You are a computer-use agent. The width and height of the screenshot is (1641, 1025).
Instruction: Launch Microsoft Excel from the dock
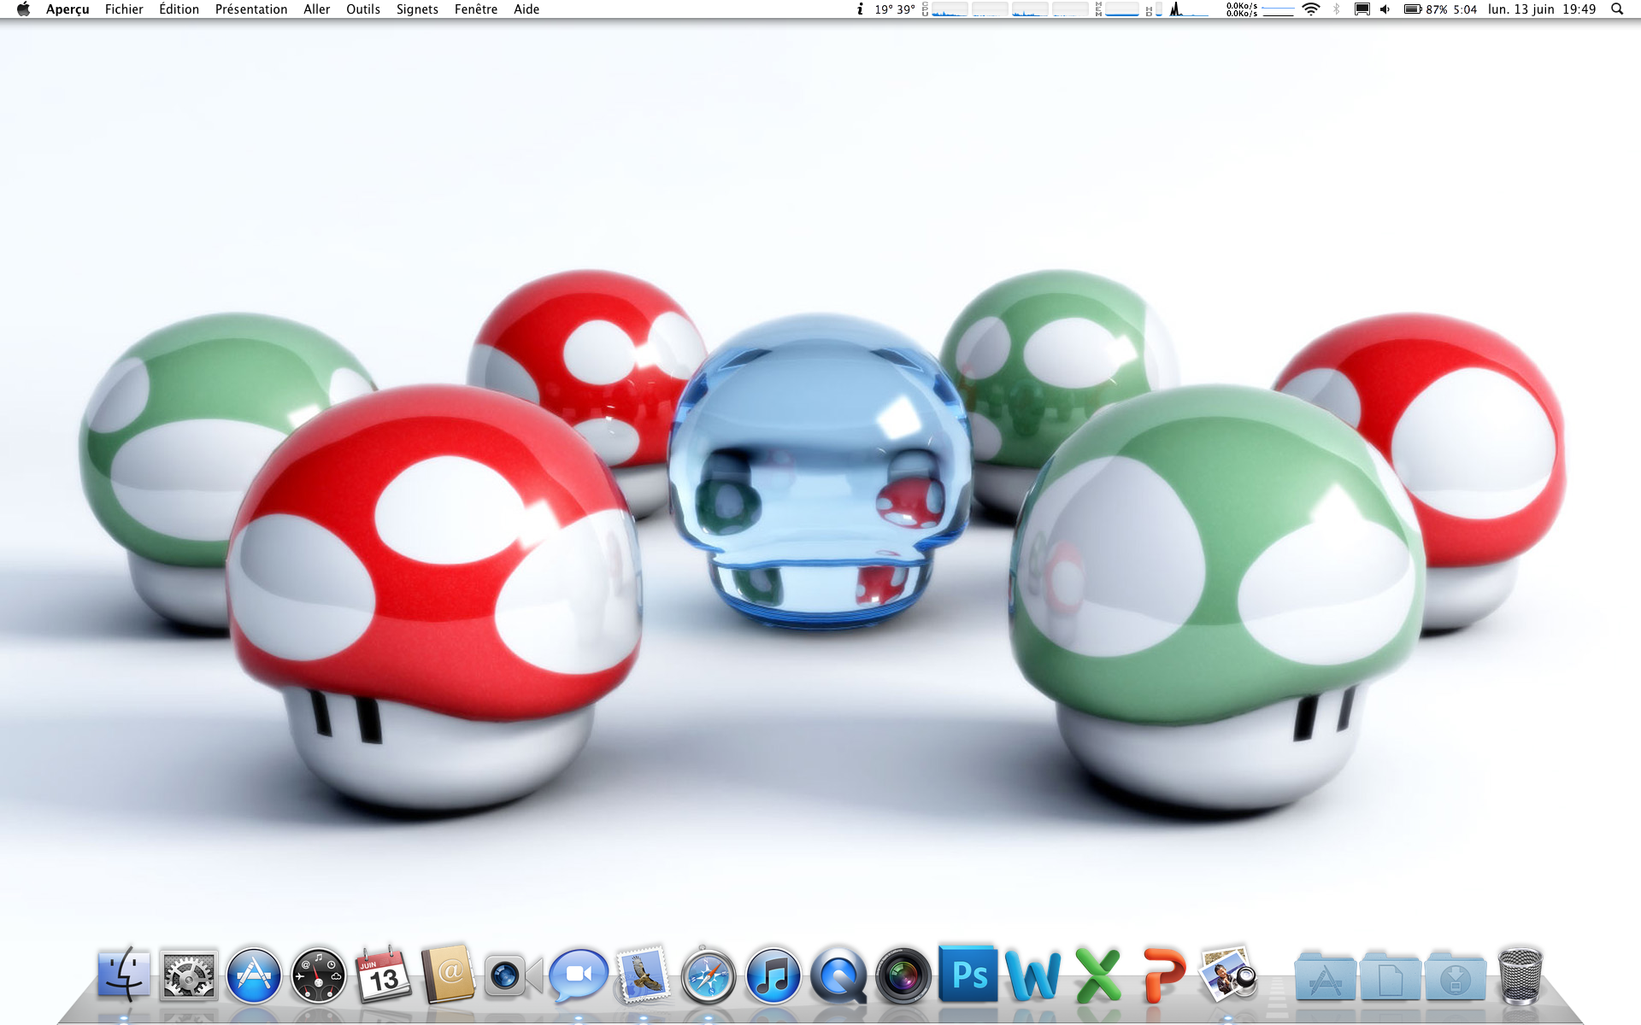pos(1097,975)
